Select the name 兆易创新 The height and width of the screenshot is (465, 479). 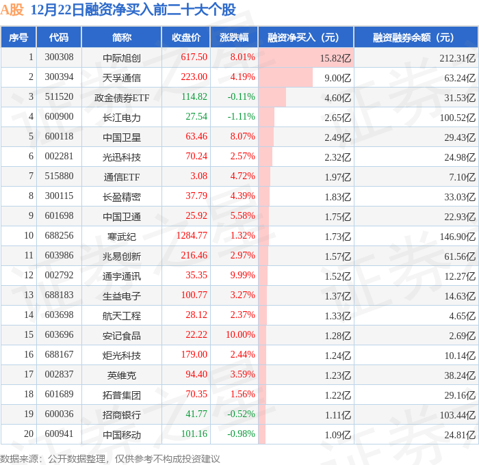122,256
